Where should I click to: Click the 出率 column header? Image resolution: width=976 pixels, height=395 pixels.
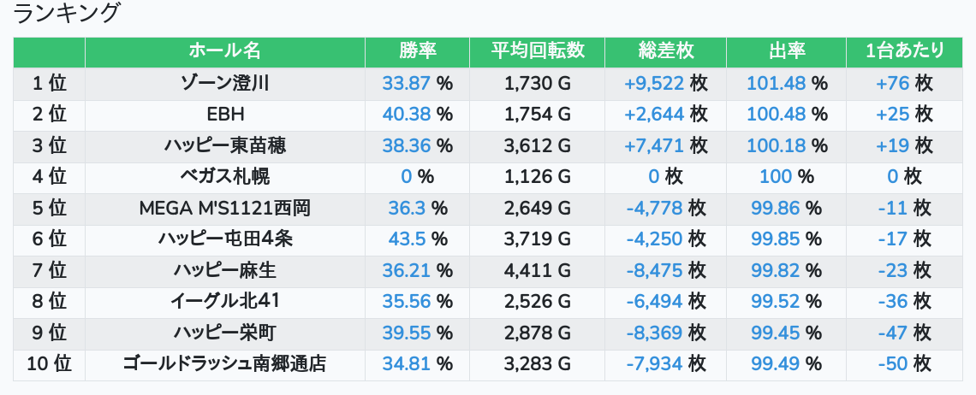pos(786,51)
